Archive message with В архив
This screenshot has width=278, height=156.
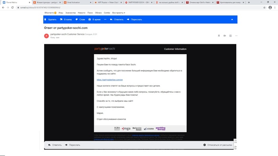95,19
